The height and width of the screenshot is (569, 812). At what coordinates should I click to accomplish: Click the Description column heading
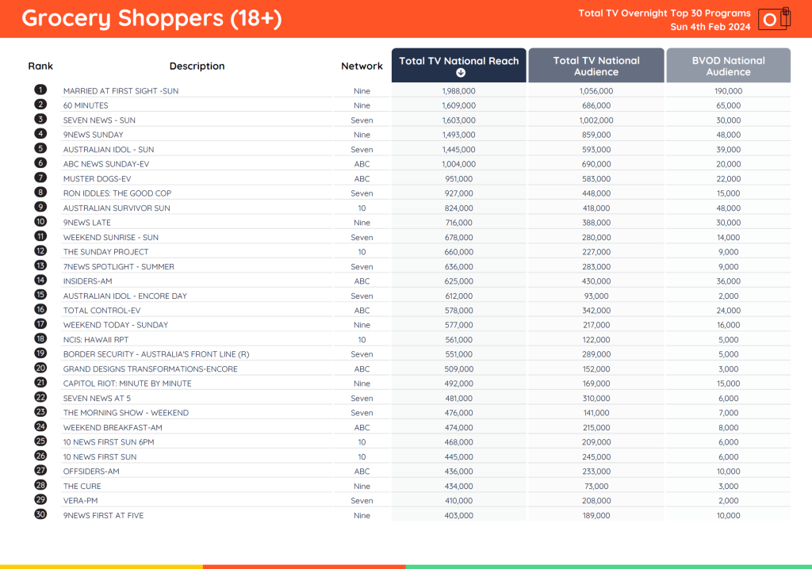pyautogui.click(x=197, y=67)
